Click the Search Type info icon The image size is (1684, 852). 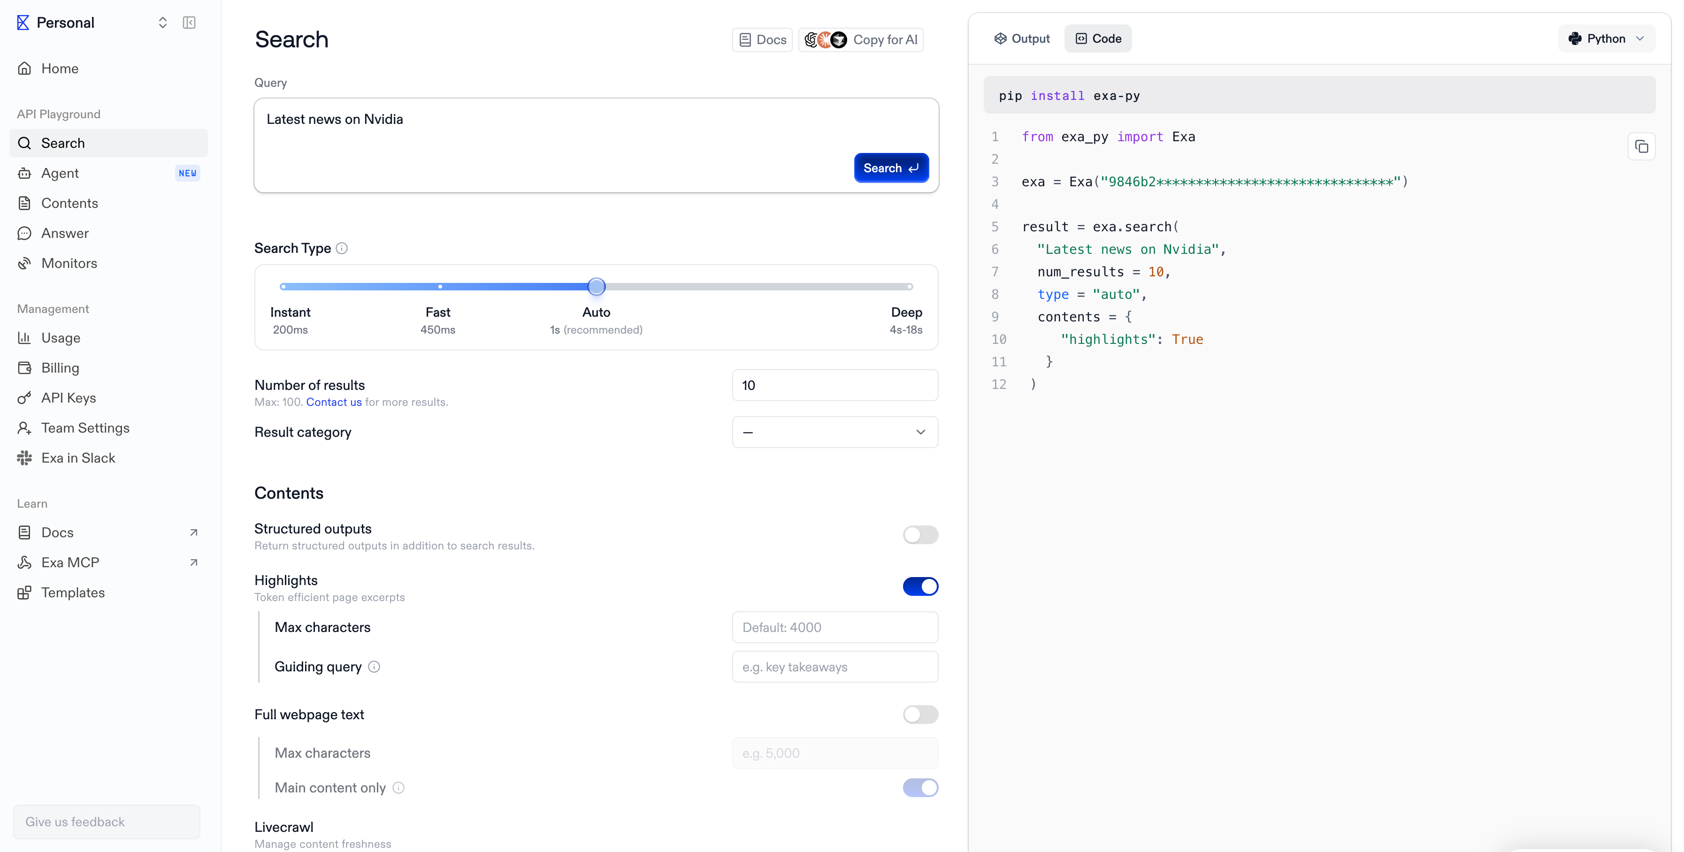[342, 248]
